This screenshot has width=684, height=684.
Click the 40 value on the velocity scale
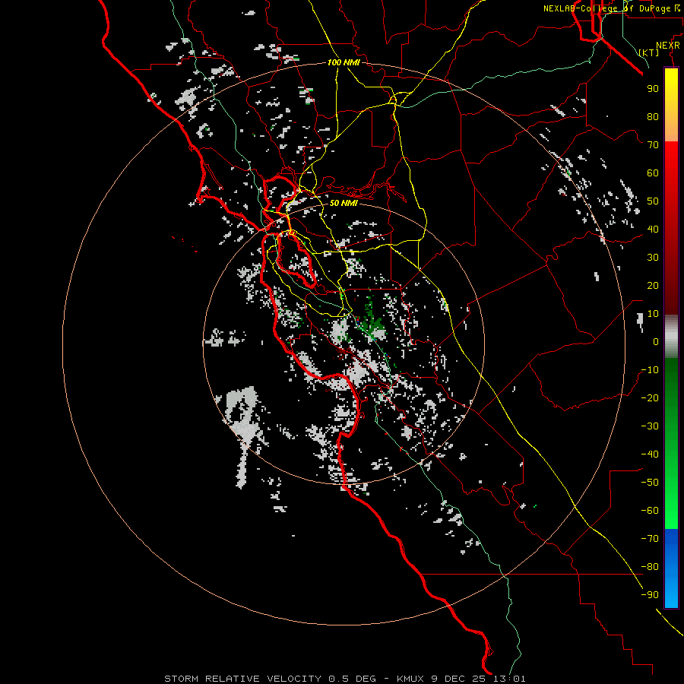(653, 229)
